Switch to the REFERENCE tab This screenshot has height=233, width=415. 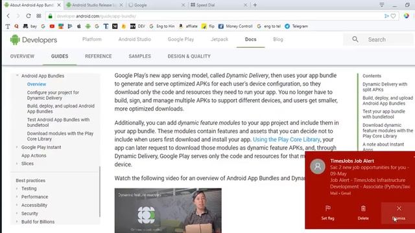pos(98,56)
